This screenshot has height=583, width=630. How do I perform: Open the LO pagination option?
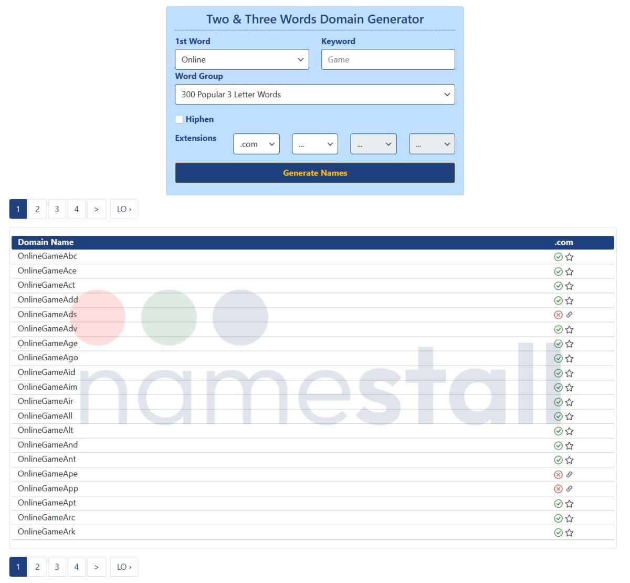click(x=124, y=209)
